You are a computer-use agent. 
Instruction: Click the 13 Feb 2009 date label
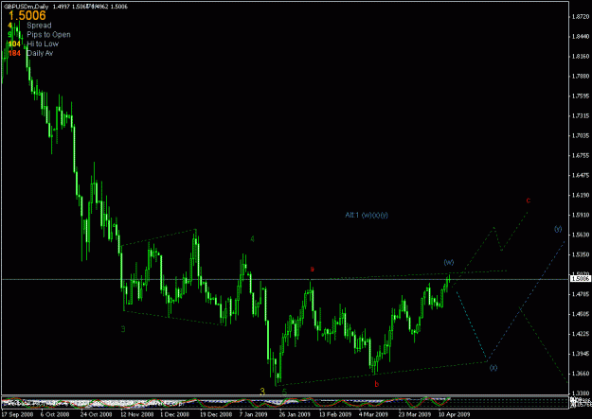pos(335,414)
